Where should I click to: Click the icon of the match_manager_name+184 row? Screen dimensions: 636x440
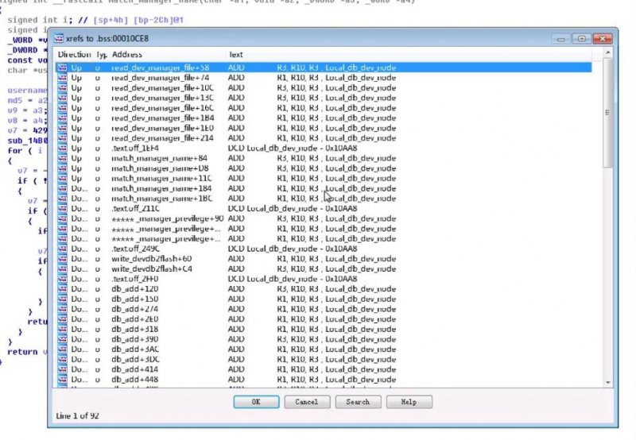coord(62,188)
